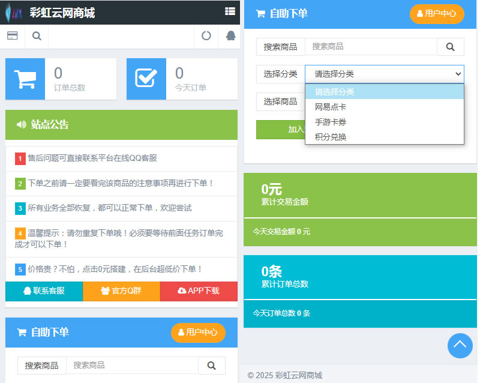Open 用户中心 in right panel header

(x=437, y=13)
